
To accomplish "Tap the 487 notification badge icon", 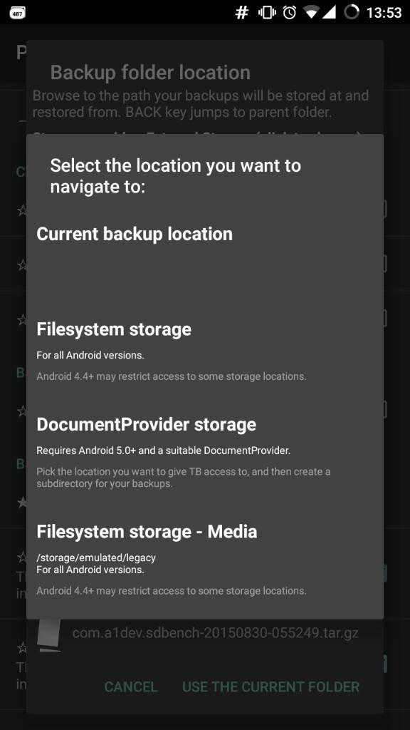I will [17, 13].
